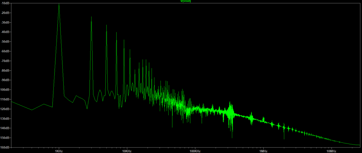The image size is (362, 153).
Task: Click the peak just below the 10KHz mark
Action: click(x=124, y=40)
